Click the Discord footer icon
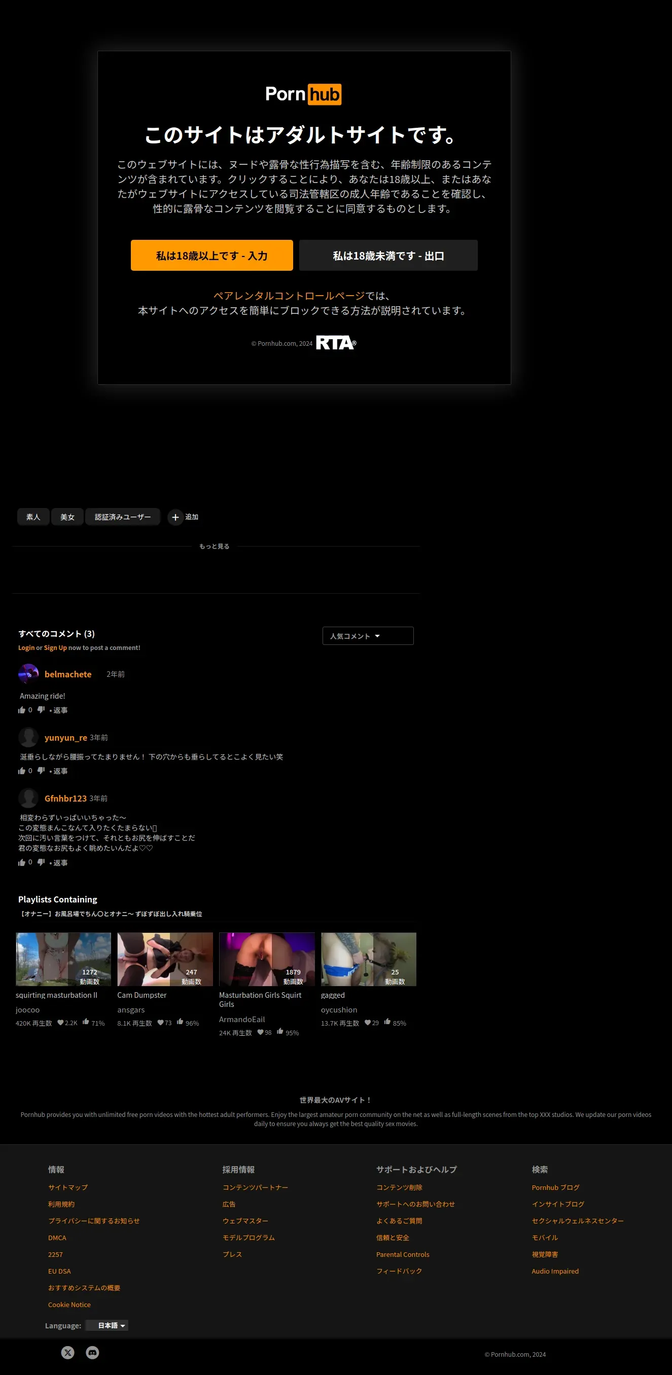Viewport: 672px width, 1375px height. tap(92, 1353)
